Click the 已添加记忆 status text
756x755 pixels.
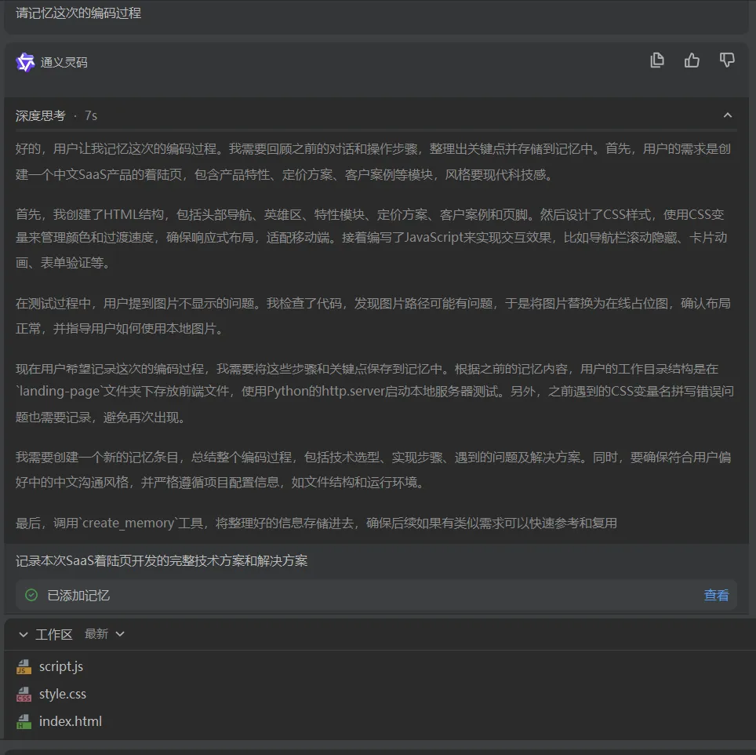(78, 596)
